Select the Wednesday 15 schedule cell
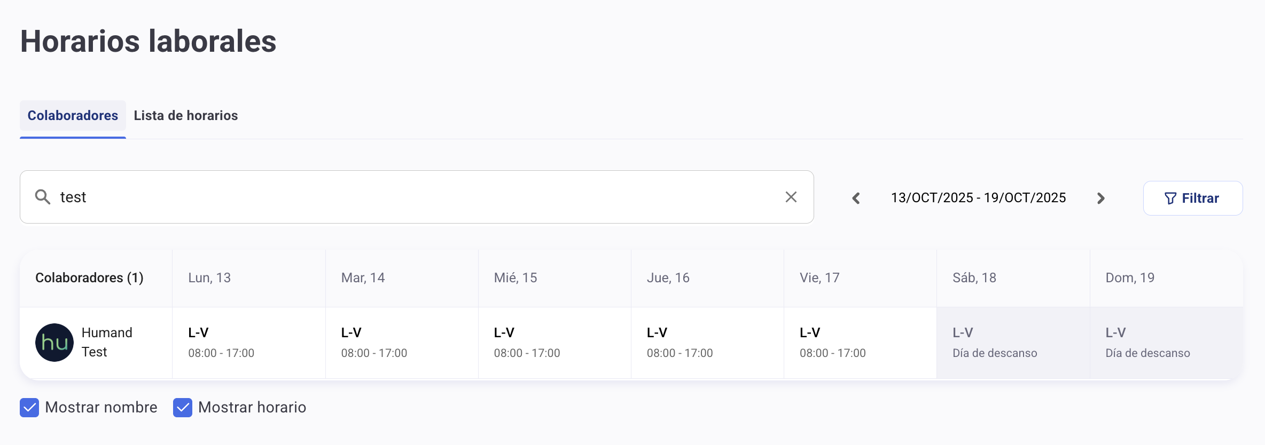The image size is (1265, 445). (x=555, y=343)
